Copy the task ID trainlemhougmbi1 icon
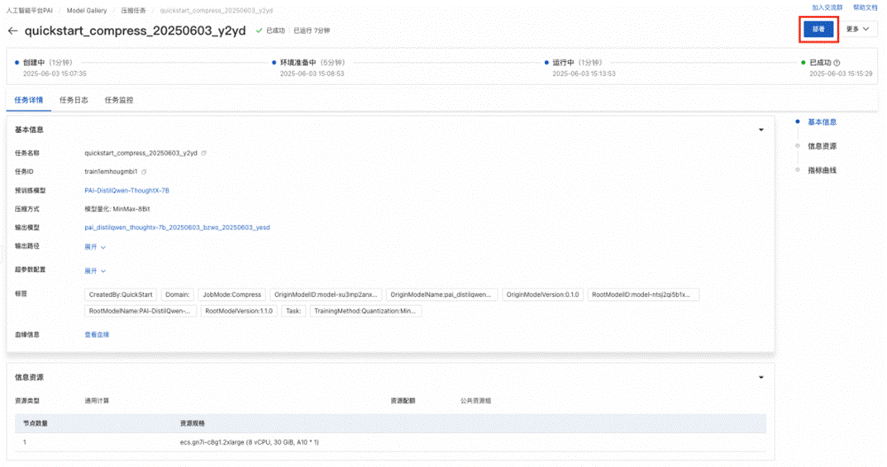Viewport: 887px width, 467px height. point(144,171)
